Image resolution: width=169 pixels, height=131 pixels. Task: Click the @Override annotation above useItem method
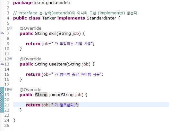[x=30, y=59]
